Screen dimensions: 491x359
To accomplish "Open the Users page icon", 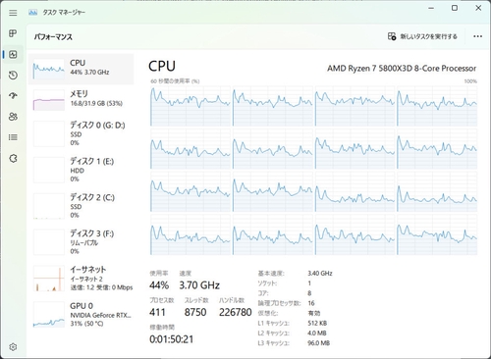I will coord(13,117).
